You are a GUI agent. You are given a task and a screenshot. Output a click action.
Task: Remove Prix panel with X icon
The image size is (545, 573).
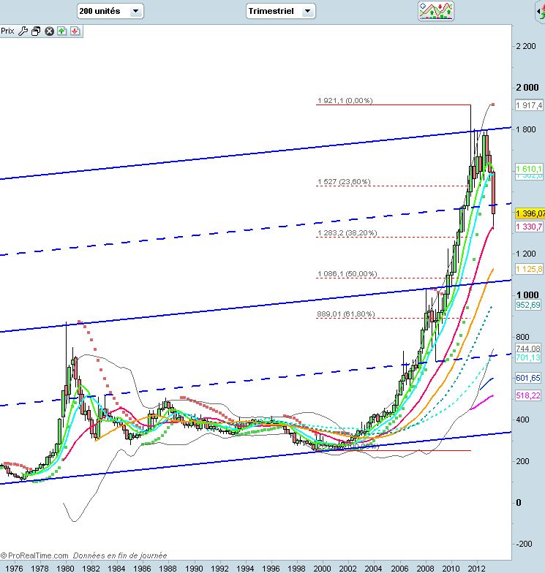pyautogui.click(x=49, y=31)
